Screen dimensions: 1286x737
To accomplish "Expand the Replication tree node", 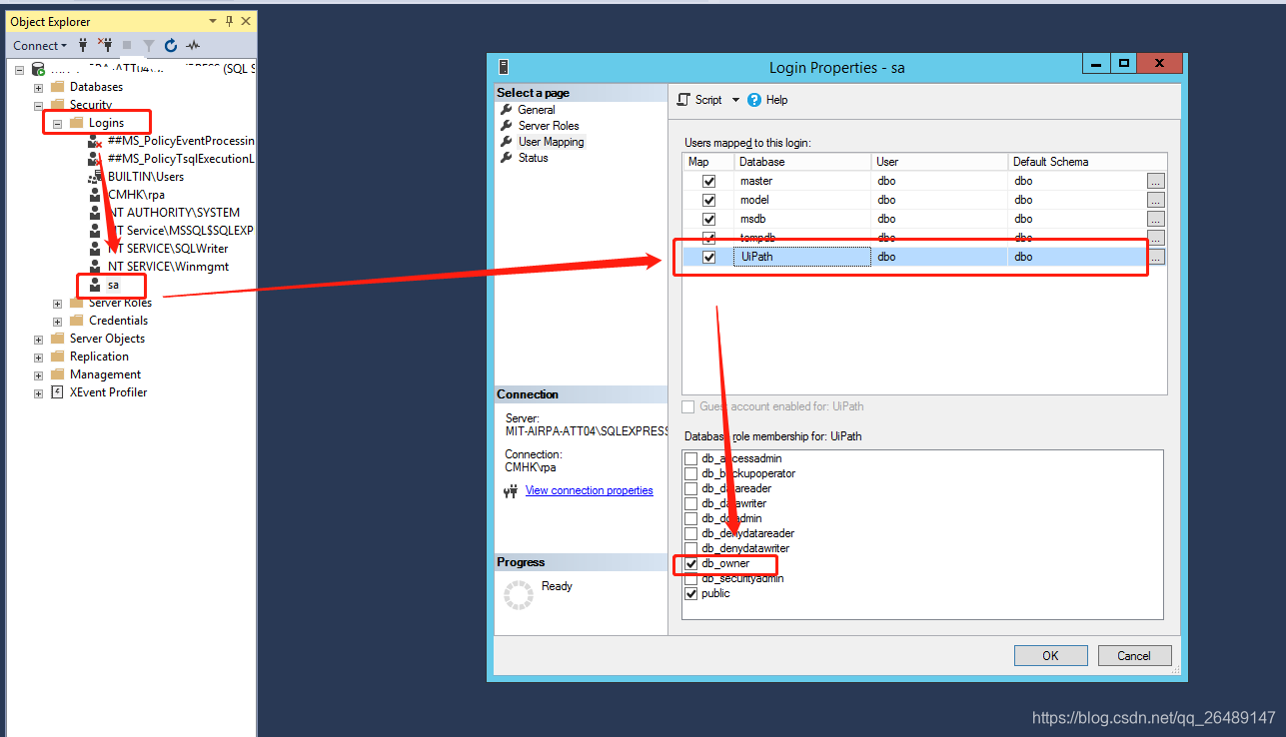I will coord(38,357).
